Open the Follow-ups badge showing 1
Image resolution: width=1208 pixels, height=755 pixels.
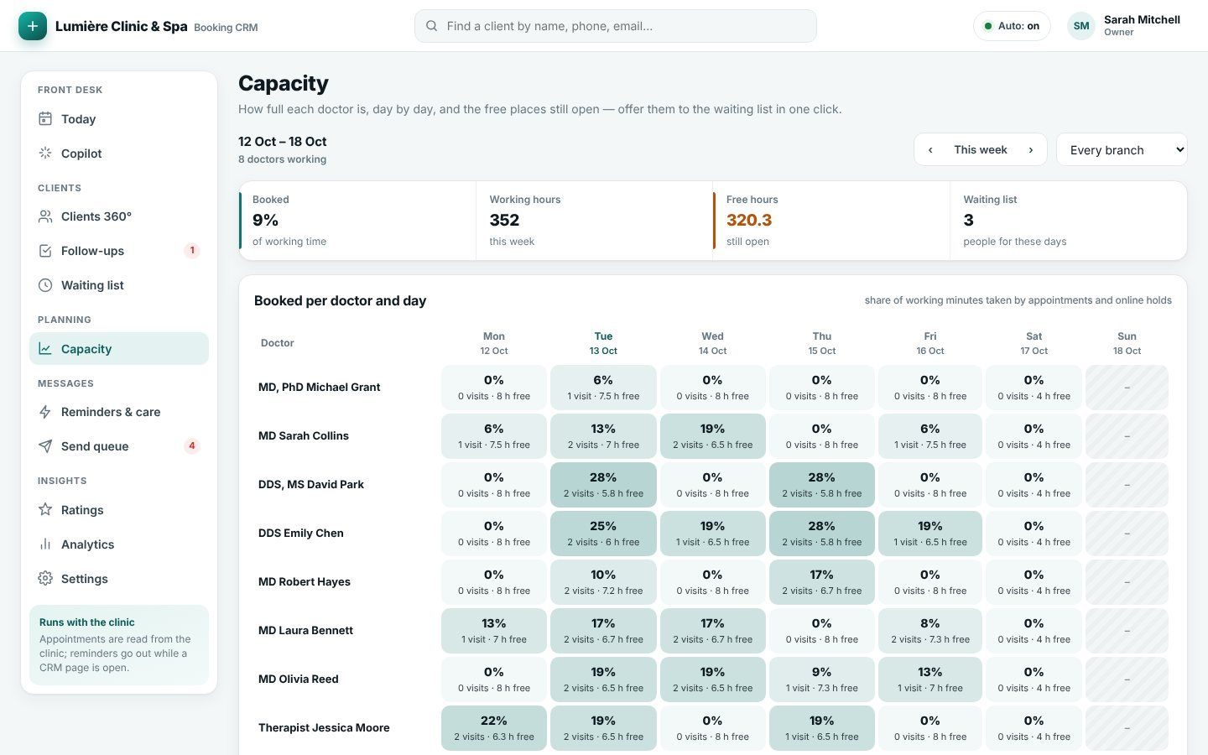coord(192,251)
